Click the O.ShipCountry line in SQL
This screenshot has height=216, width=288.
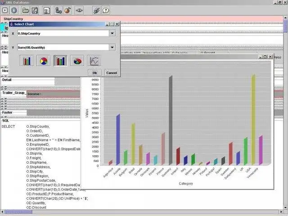point(38,126)
